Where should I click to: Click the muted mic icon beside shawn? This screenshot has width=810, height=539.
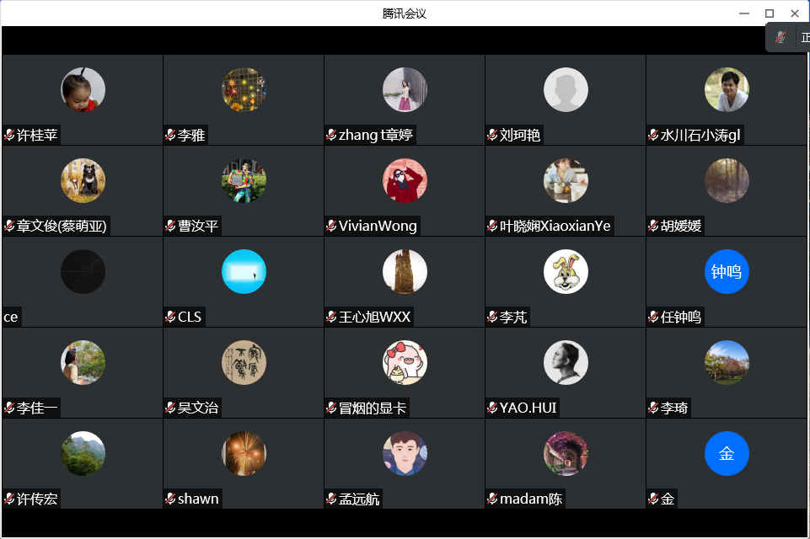tap(170, 499)
